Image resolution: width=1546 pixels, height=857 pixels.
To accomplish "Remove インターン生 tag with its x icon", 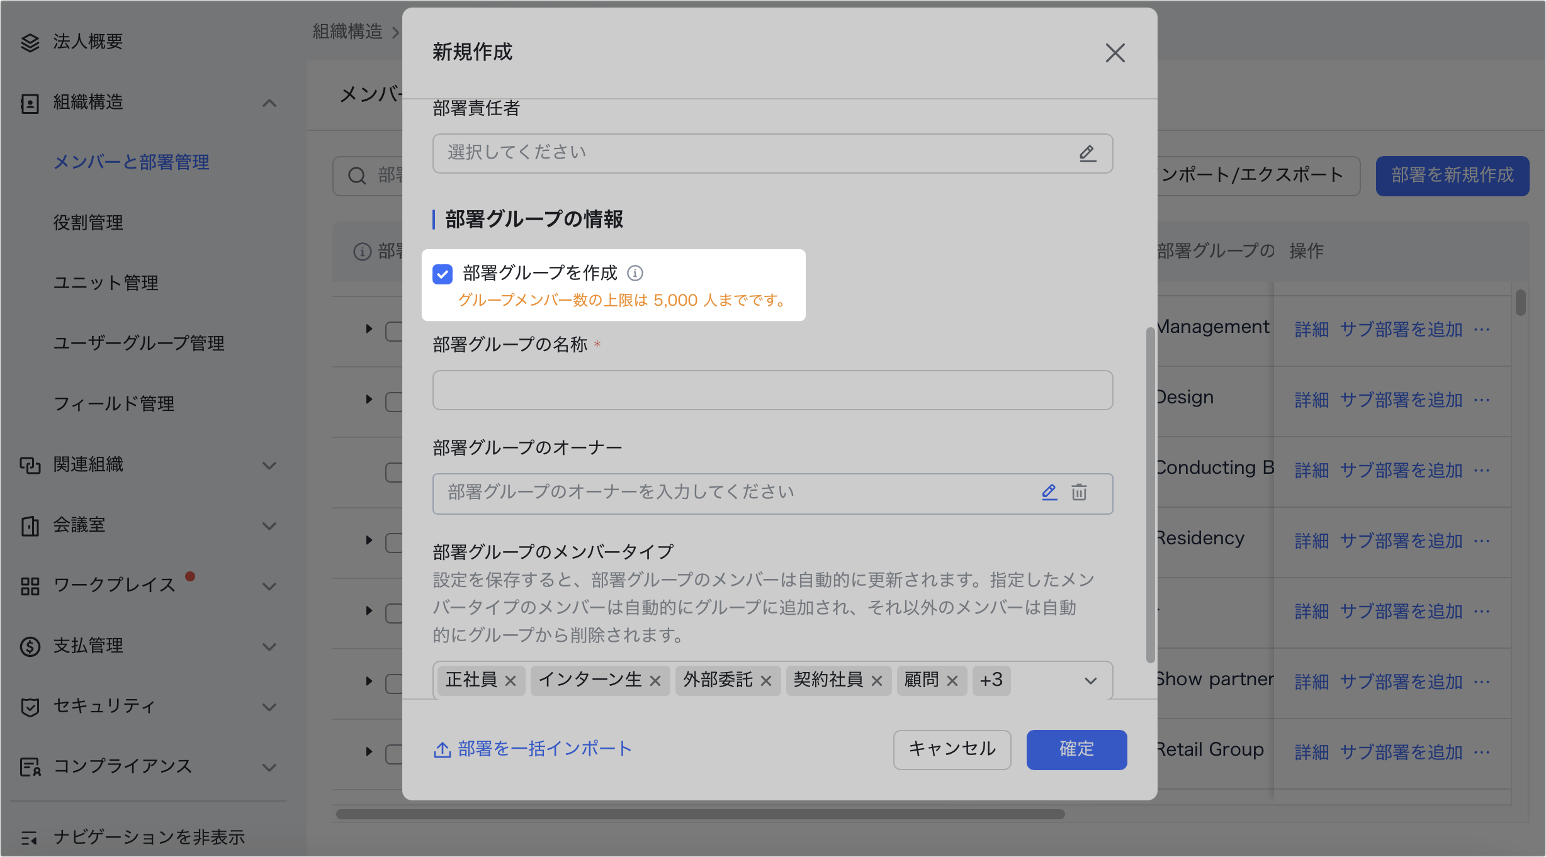I will click(655, 681).
